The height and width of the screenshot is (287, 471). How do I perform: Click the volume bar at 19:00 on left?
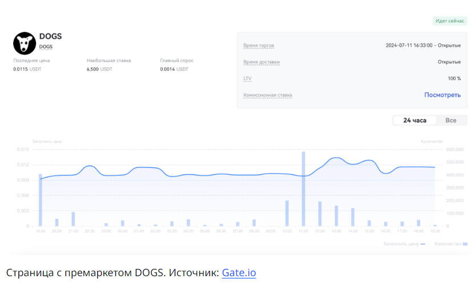pos(41,200)
